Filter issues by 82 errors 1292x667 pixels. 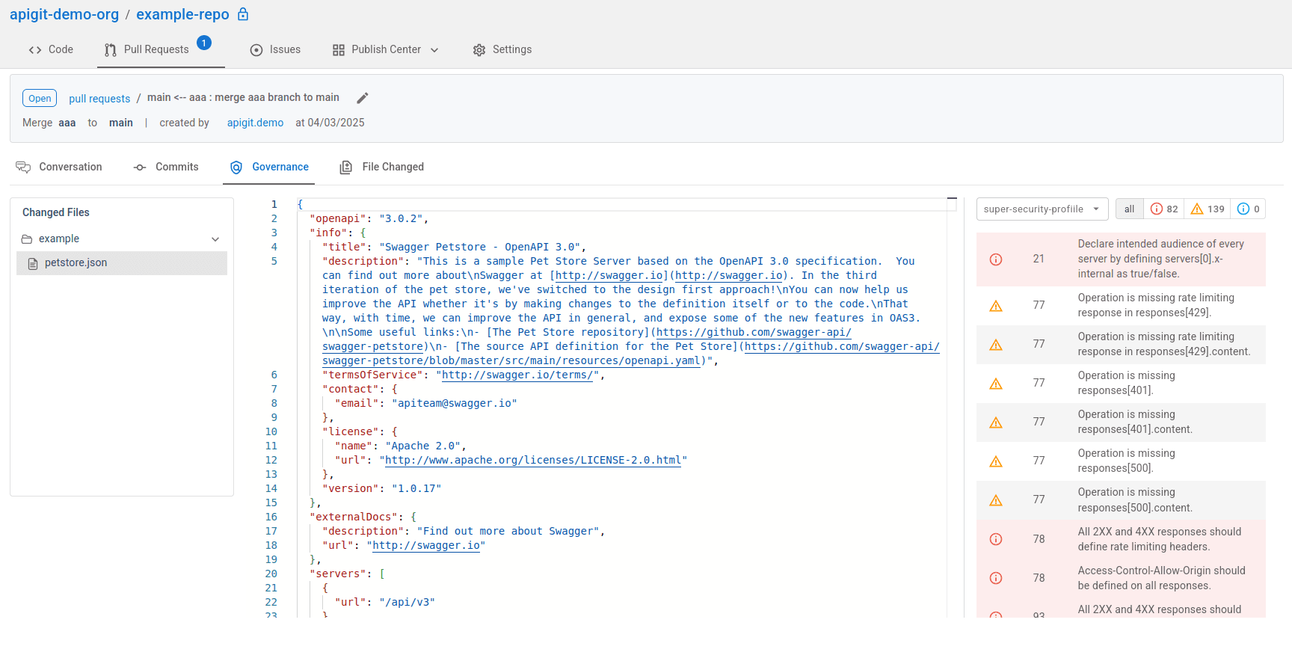coord(1164,209)
